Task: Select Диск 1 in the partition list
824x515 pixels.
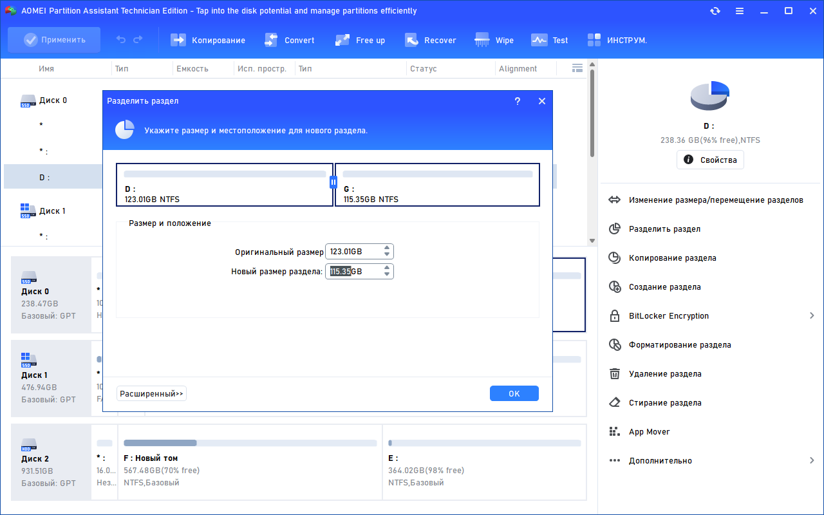Action: click(x=53, y=211)
